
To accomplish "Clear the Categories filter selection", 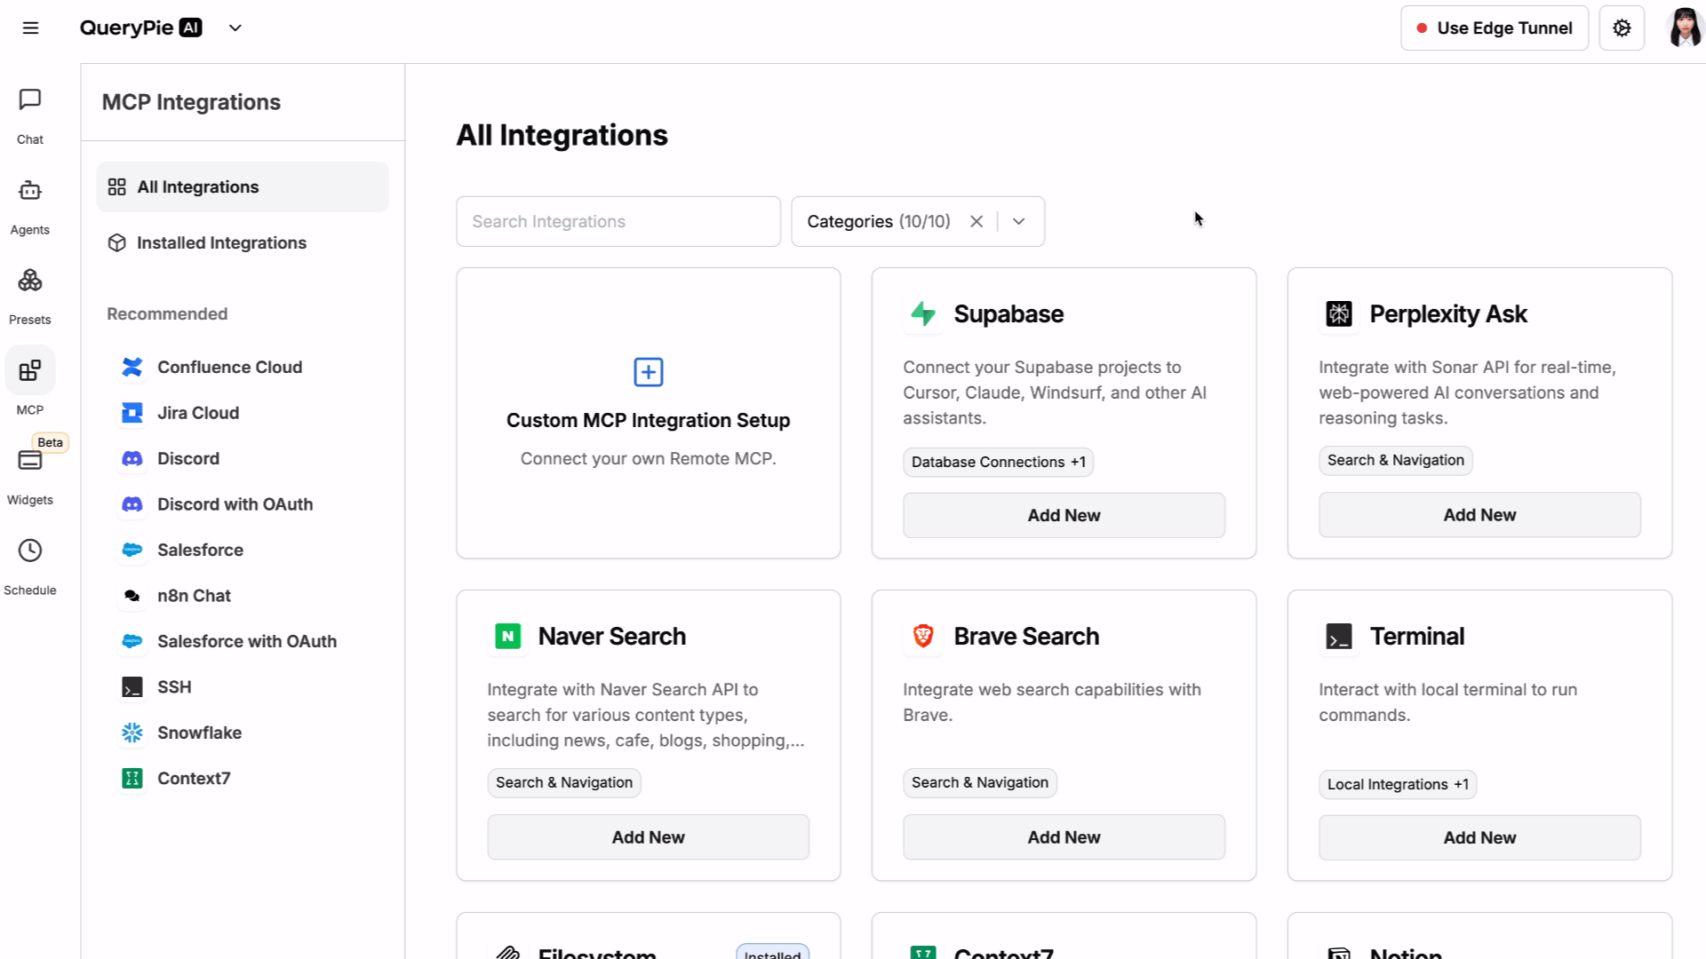I will point(977,222).
